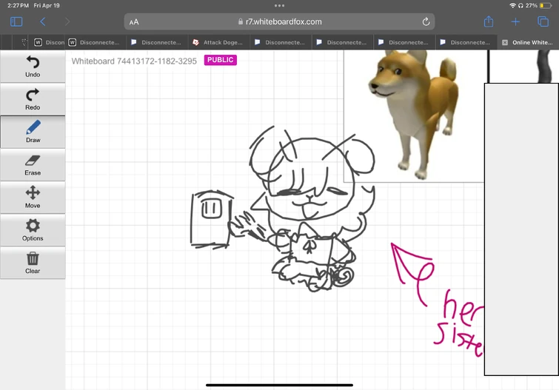
Task: Open the Safari share sheet
Action: 489,22
